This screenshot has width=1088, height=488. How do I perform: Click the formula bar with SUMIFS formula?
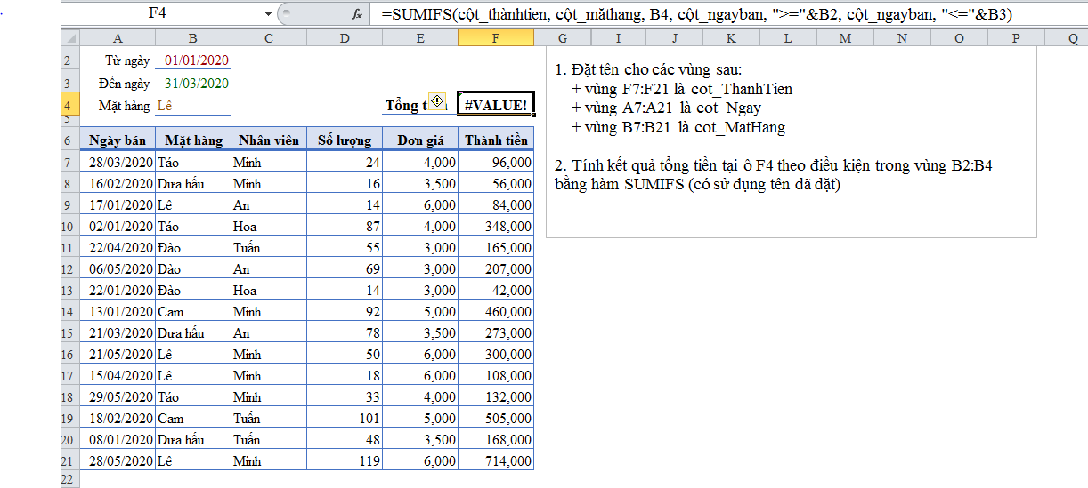point(730,14)
